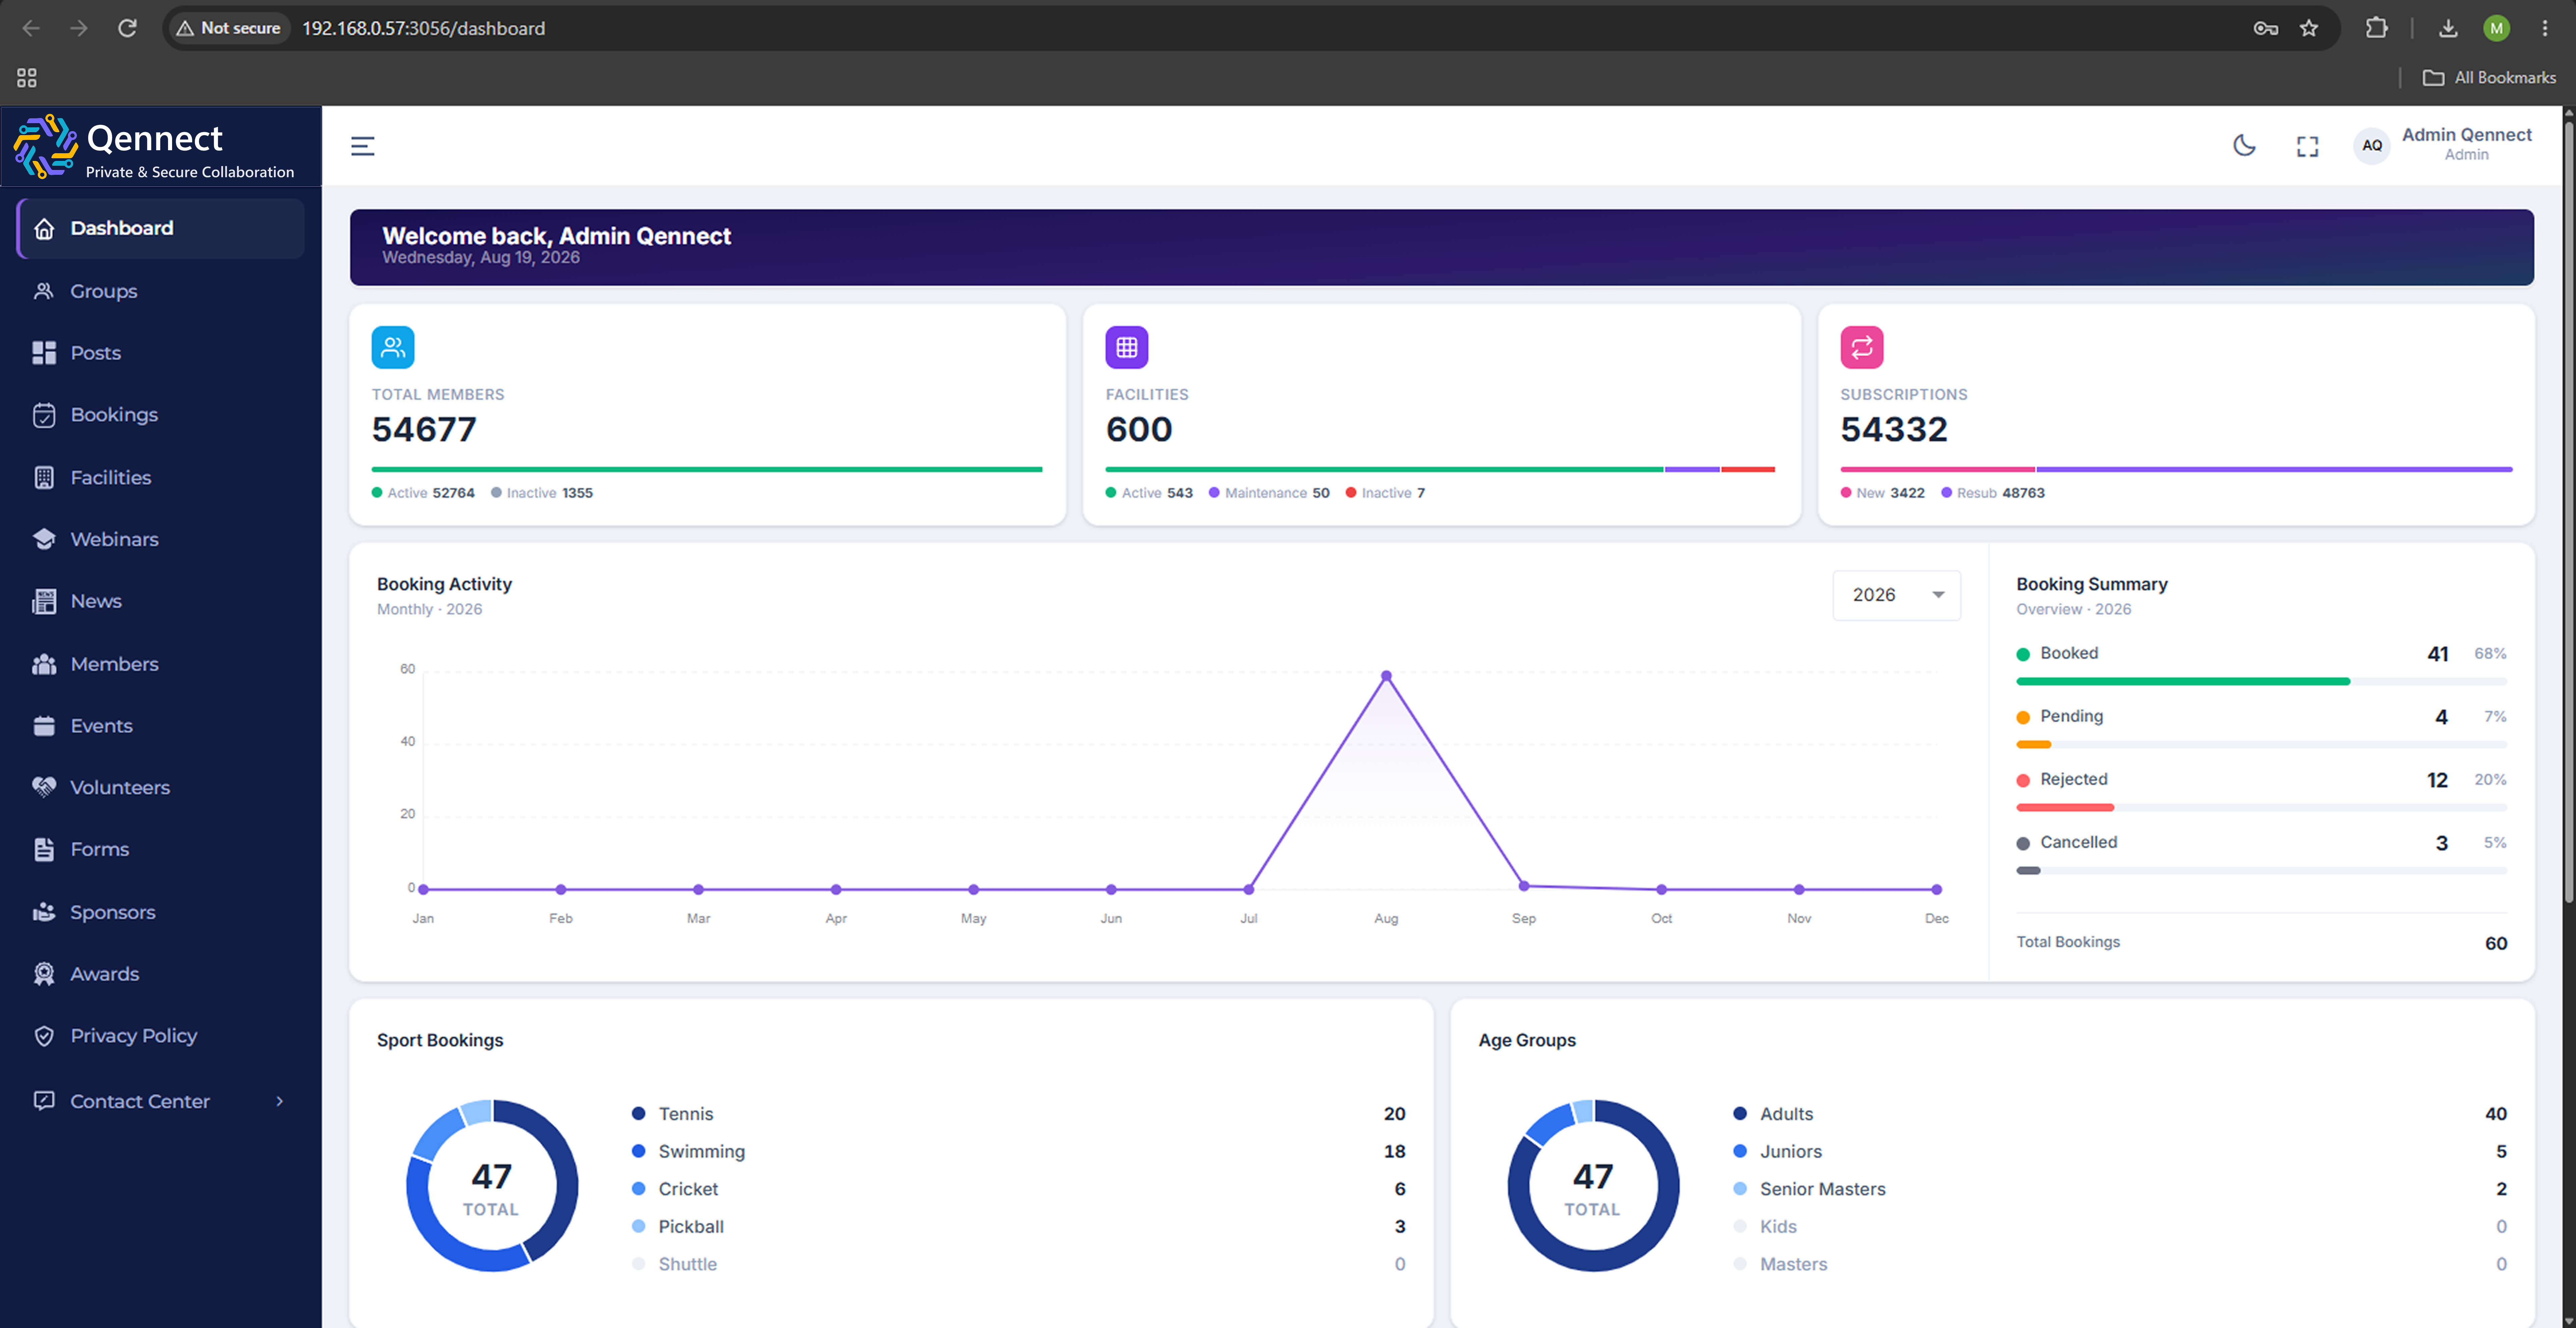Screen dimensions: 2576x1328
Task: Click the 54677 total members figure
Action: [x=424, y=430]
